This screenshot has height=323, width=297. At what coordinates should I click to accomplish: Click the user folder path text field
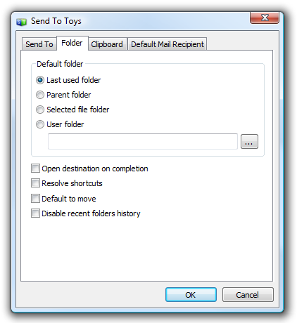pyautogui.click(x=143, y=141)
